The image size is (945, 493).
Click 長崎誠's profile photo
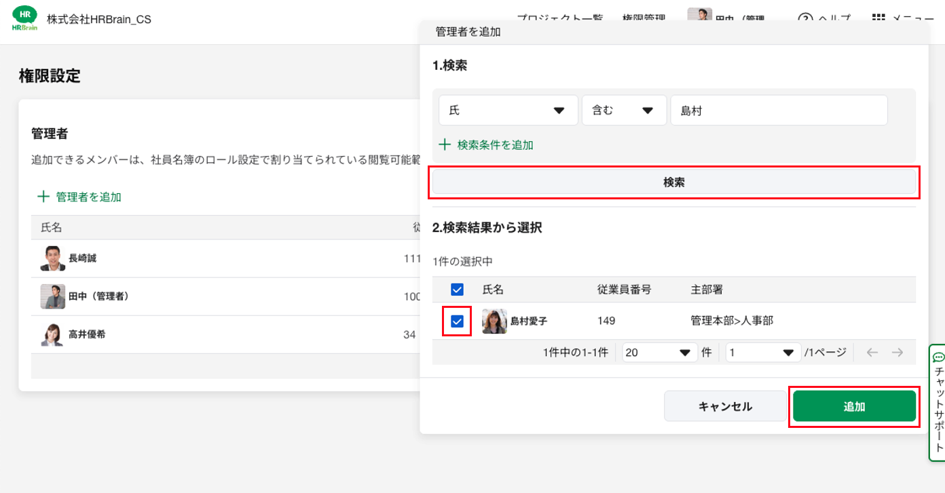coord(53,258)
